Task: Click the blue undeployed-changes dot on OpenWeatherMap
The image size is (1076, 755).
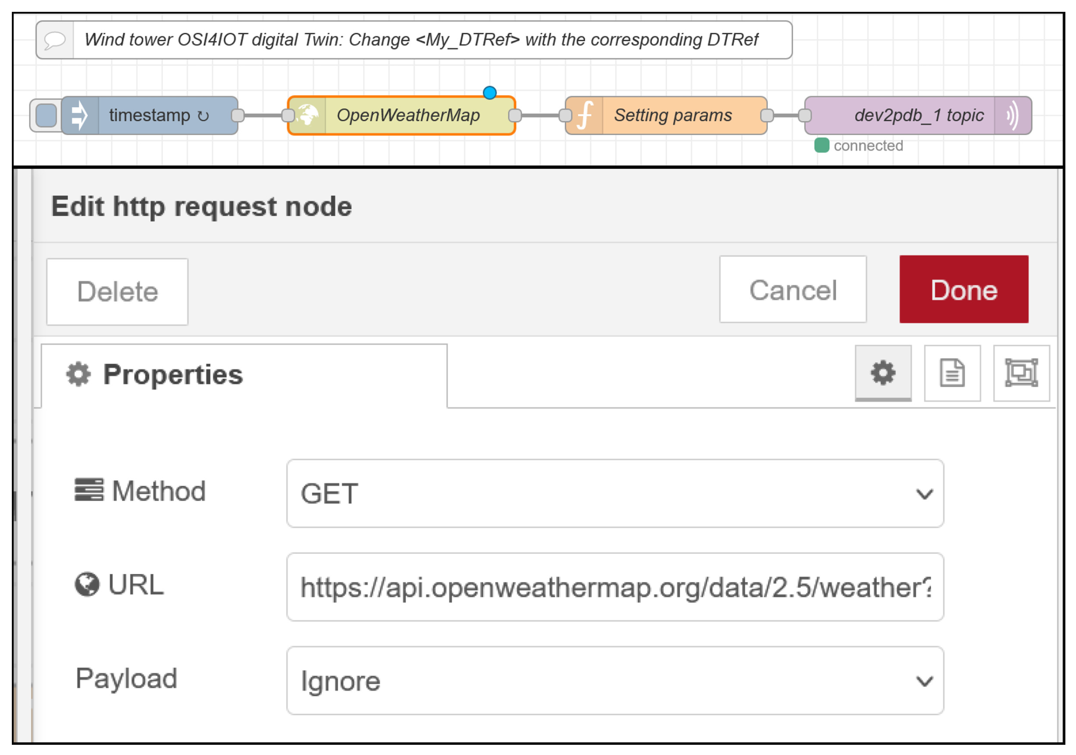Action: click(490, 93)
